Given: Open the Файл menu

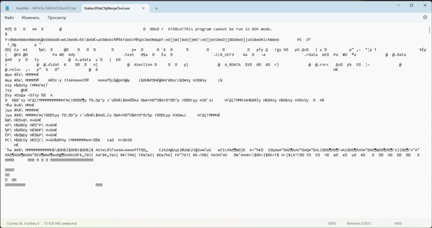Looking at the screenshot, I should [9, 18].
